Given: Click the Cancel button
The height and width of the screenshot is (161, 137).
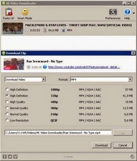Looking at the screenshot, I should pyautogui.click(x=123, y=145).
